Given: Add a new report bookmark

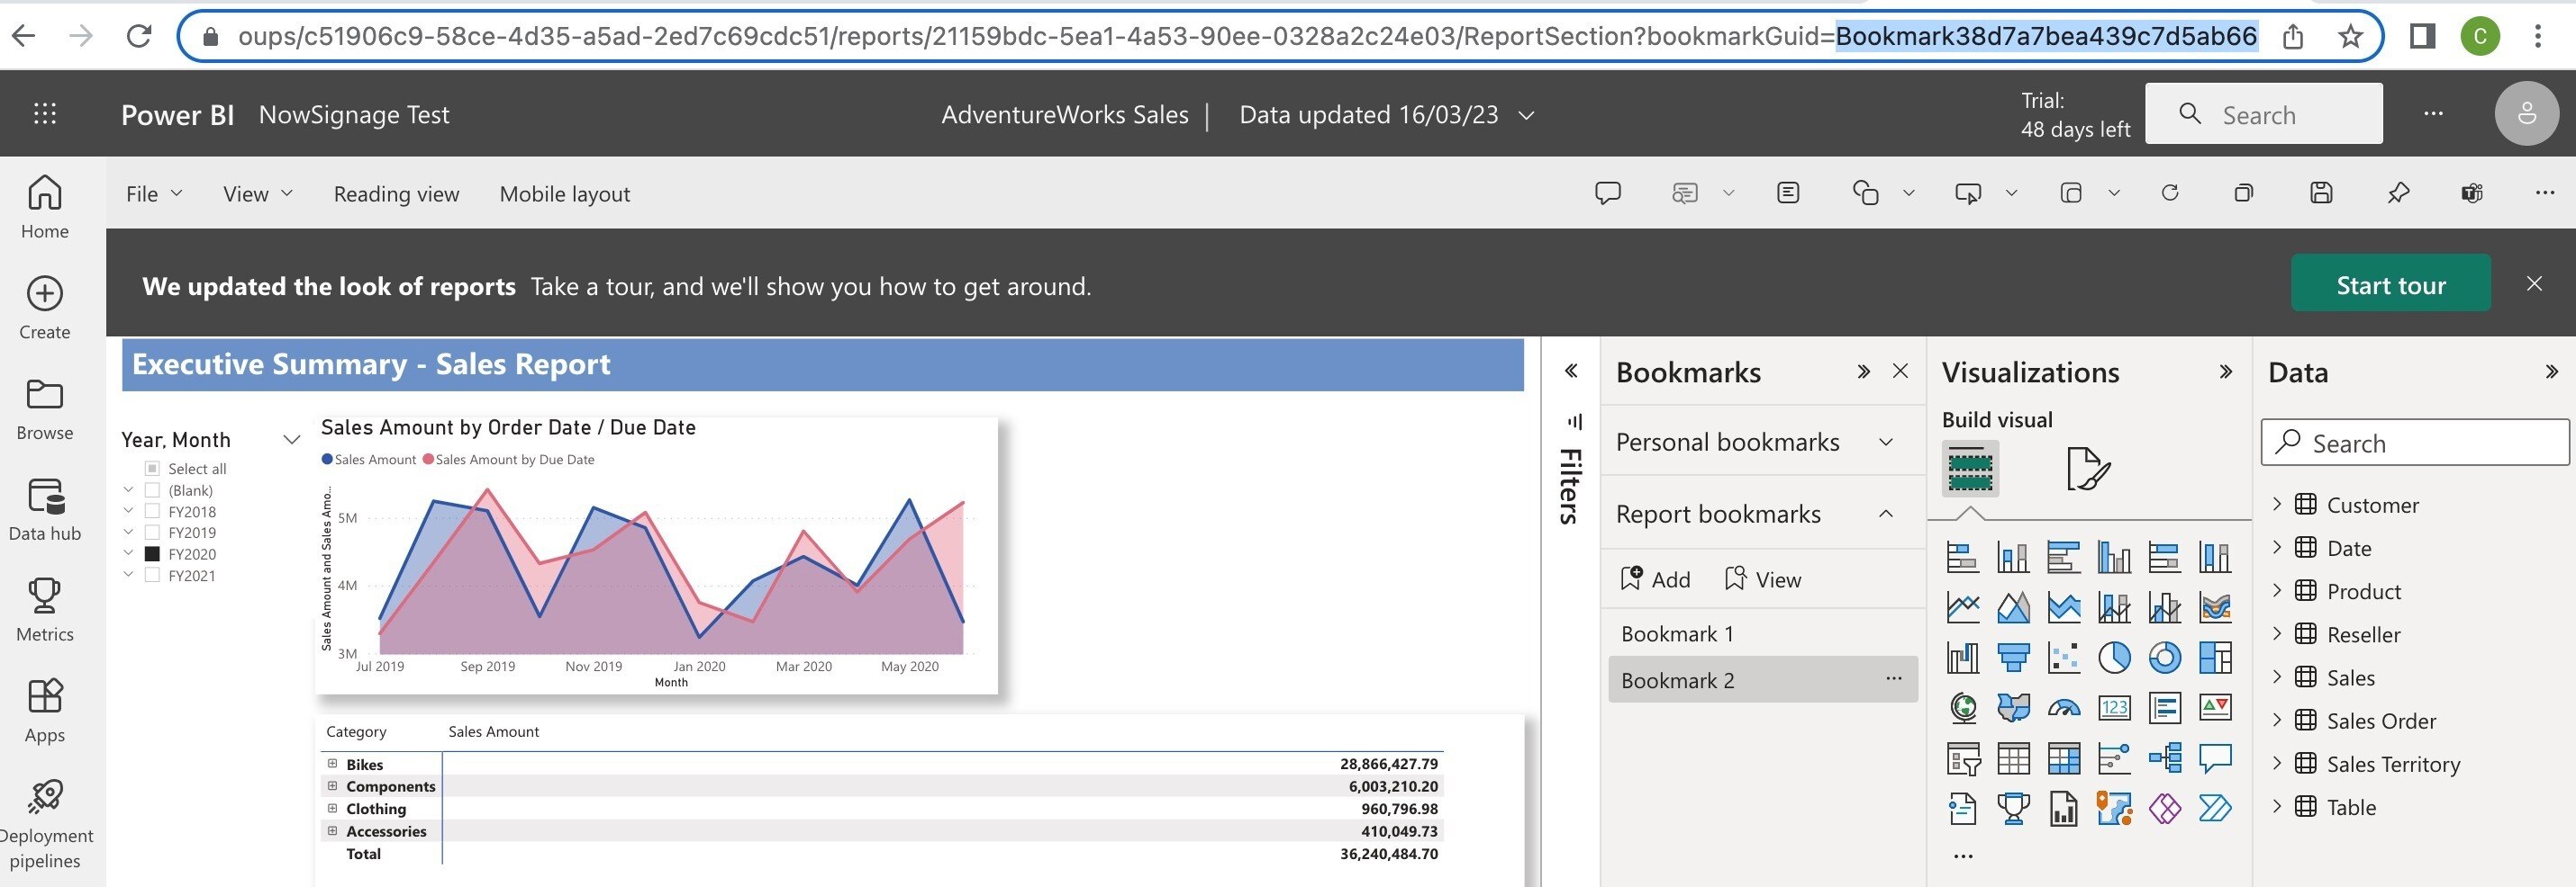Looking at the screenshot, I should (x=1655, y=579).
